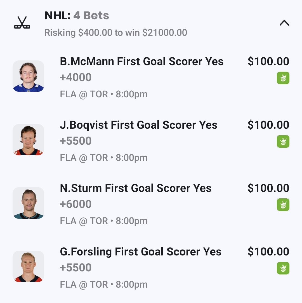Tap G.Forsling player headshot

(x=28, y=266)
